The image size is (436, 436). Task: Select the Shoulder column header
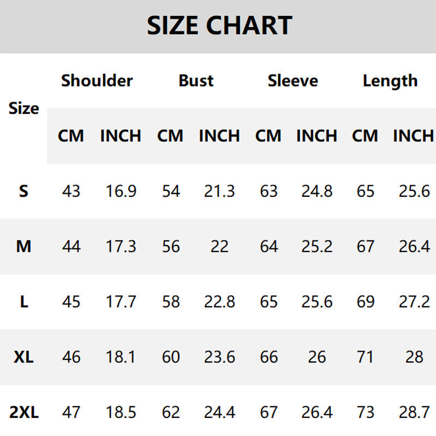tap(96, 81)
